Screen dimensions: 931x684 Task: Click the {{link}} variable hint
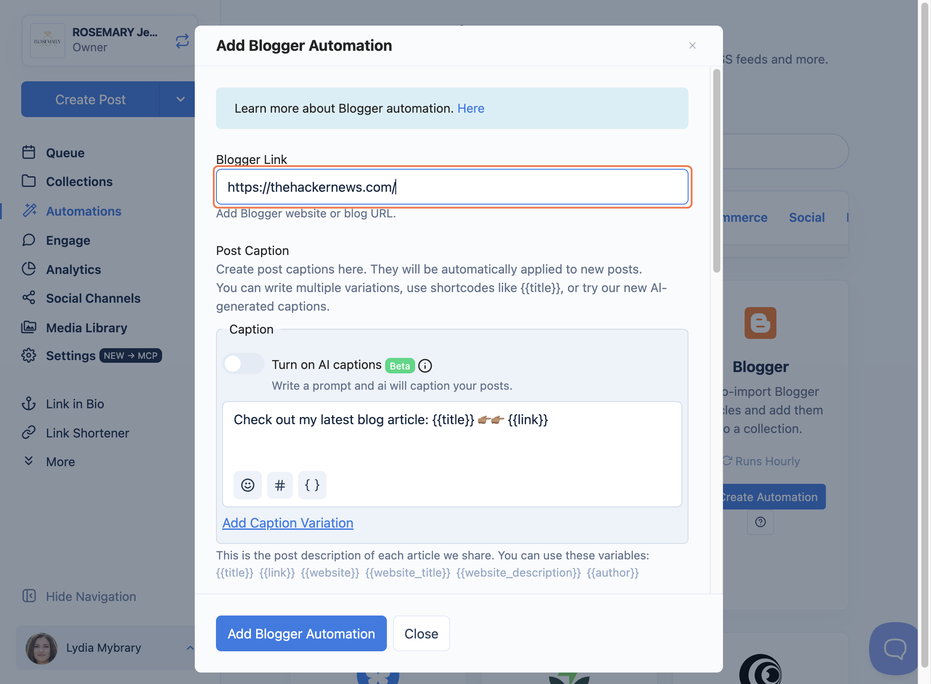coord(277,573)
